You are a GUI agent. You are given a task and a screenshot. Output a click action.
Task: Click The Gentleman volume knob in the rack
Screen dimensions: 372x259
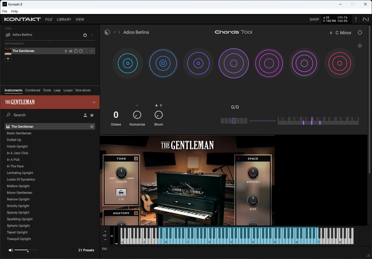coord(76,51)
